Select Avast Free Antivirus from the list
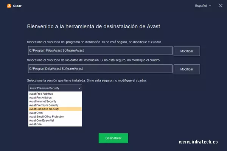 pyautogui.click(x=55, y=94)
